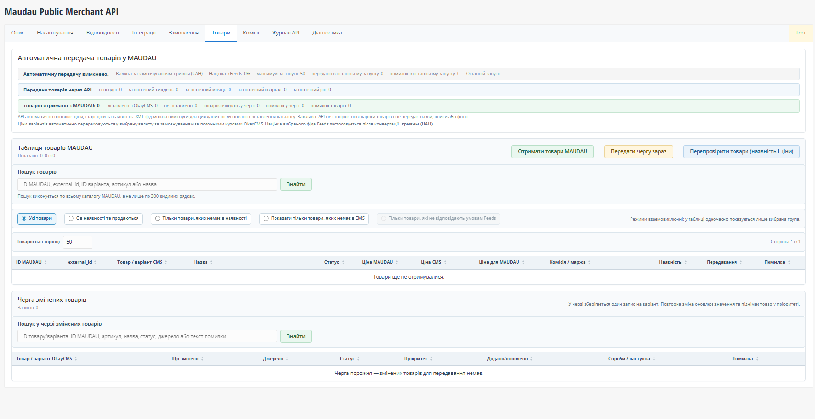Pick Показати тільки товари, яких немає в CMS
815x419 pixels.
point(314,218)
